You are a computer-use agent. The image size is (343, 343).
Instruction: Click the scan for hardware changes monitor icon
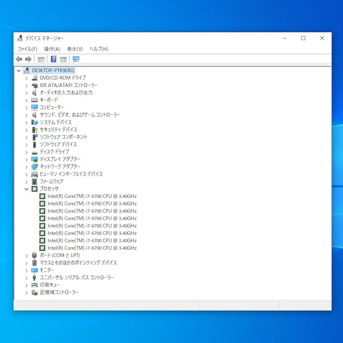tap(76, 59)
